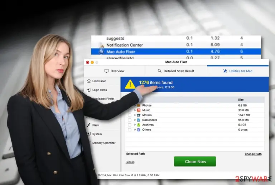Open the Detailed Scan Result tab
The width and height of the screenshot is (275, 185).
[x=176, y=71]
